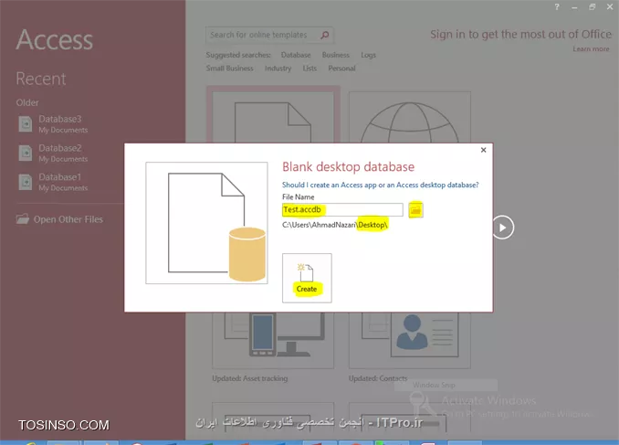Click the Database3 file icon
The width and height of the screenshot is (619, 445).
click(26, 124)
